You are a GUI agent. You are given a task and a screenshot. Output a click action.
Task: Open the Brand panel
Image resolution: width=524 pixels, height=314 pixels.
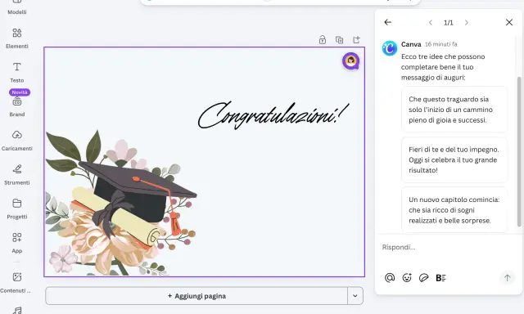(16, 107)
